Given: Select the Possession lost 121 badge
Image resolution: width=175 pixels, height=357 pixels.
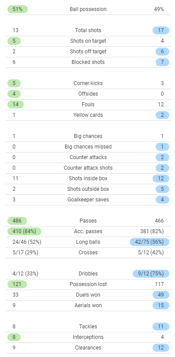Looking at the screenshot, I should click(x=17, y=284).
